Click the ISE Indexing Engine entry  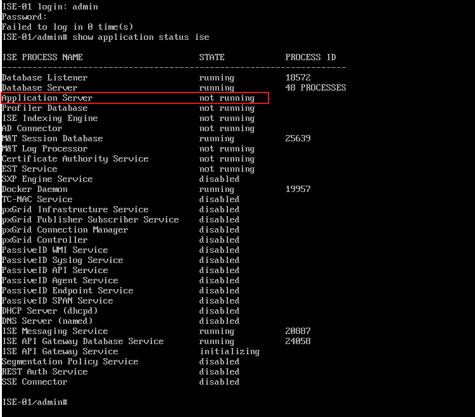49,119
